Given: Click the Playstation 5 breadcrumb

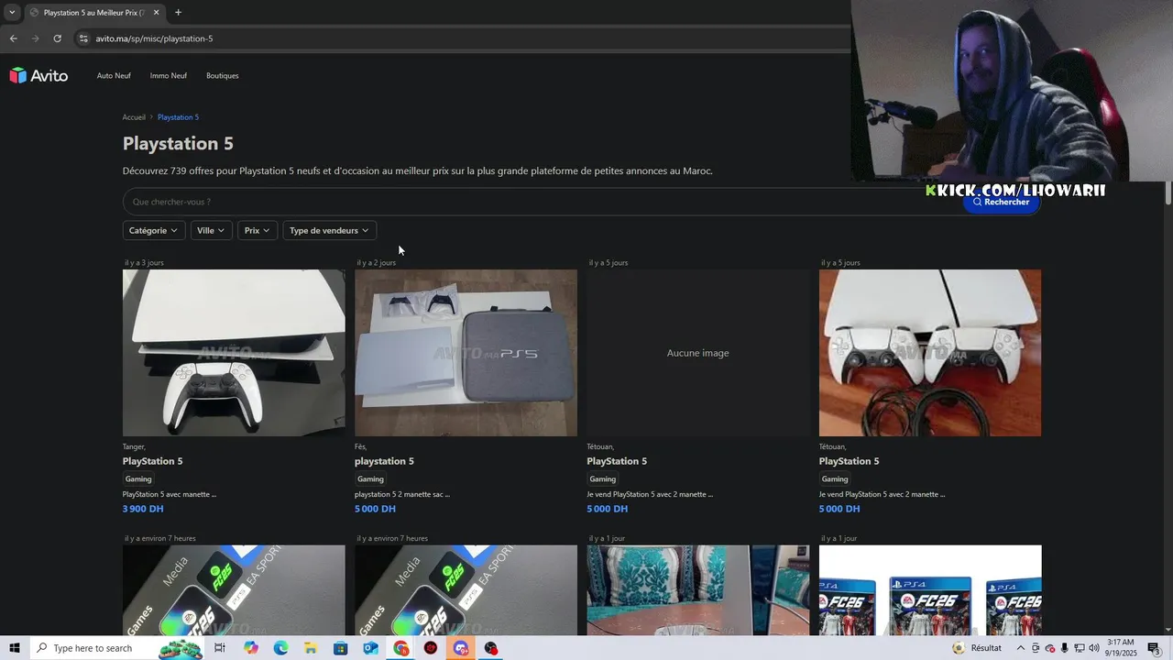Looking at the screenshot, I should (178, 117).
